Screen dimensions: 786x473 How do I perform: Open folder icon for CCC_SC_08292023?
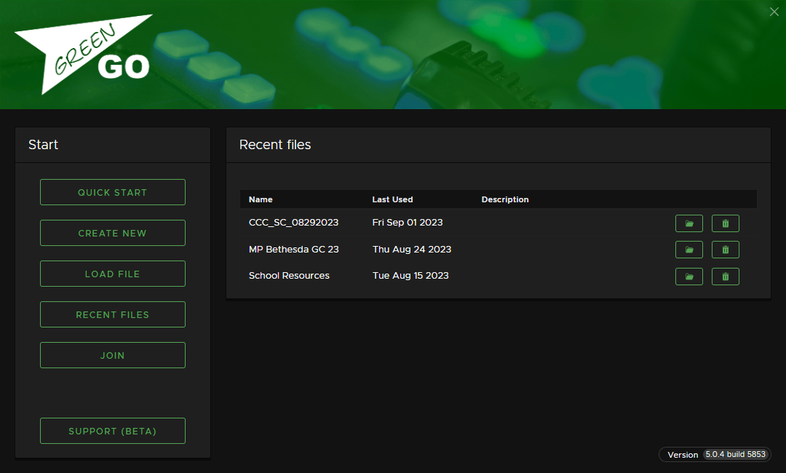688,223
